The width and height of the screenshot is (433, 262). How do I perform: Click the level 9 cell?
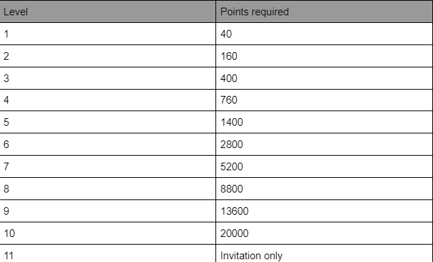click(108, 211)
